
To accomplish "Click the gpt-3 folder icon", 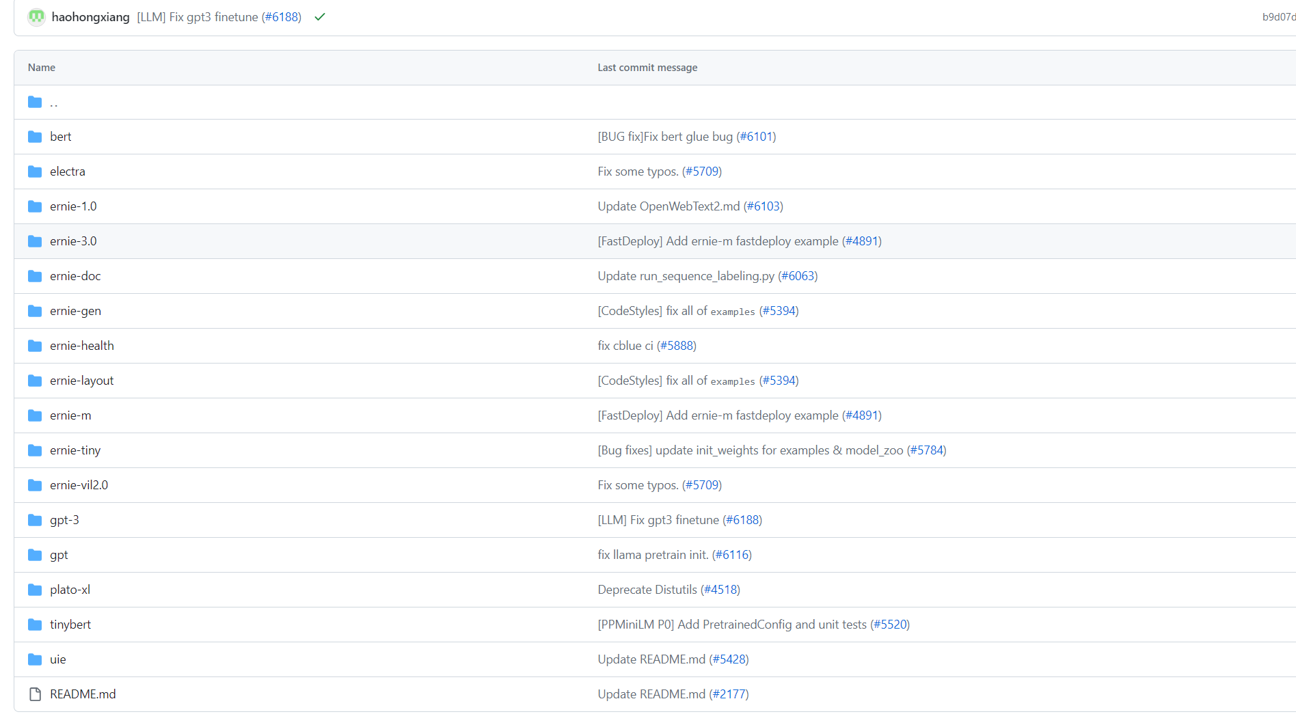I will (x=35, y=520).
